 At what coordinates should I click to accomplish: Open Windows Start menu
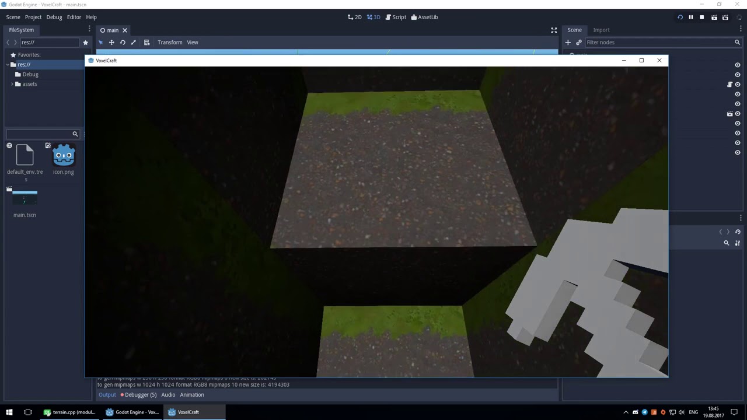tap(9, 412)
